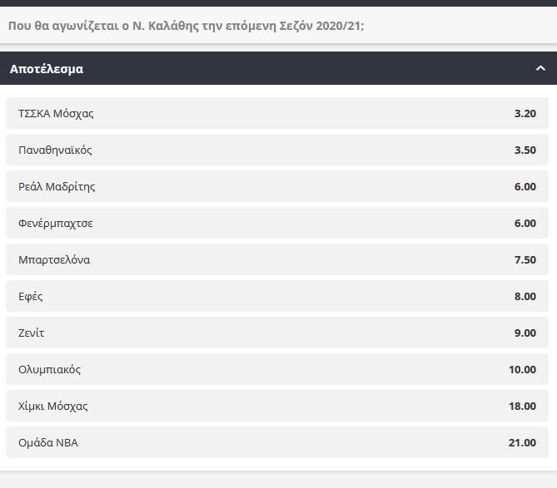Click the Αποτέλεσμα header bar

[x=278, y=68]
